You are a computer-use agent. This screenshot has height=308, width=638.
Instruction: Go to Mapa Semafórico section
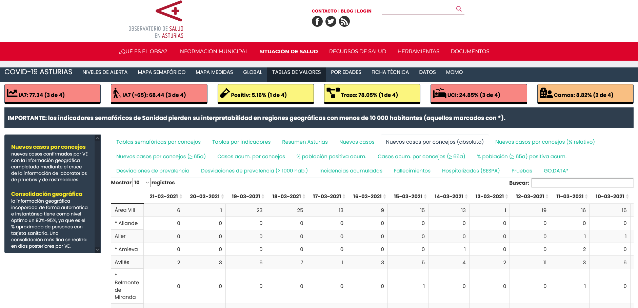coord(162,72)
